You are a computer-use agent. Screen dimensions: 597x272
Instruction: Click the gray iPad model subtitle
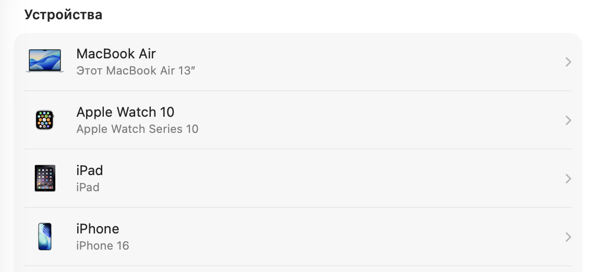coord(88,187)
